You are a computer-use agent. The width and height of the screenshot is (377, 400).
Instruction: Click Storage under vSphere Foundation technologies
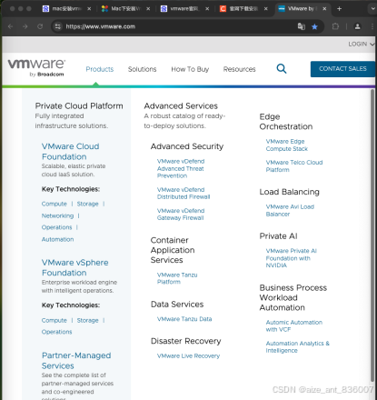tap(87, 320)
